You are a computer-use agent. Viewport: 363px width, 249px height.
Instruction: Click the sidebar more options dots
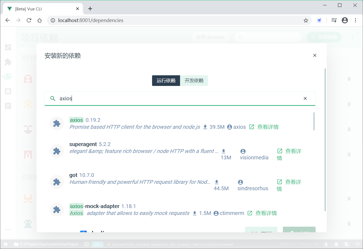[8, 230]
